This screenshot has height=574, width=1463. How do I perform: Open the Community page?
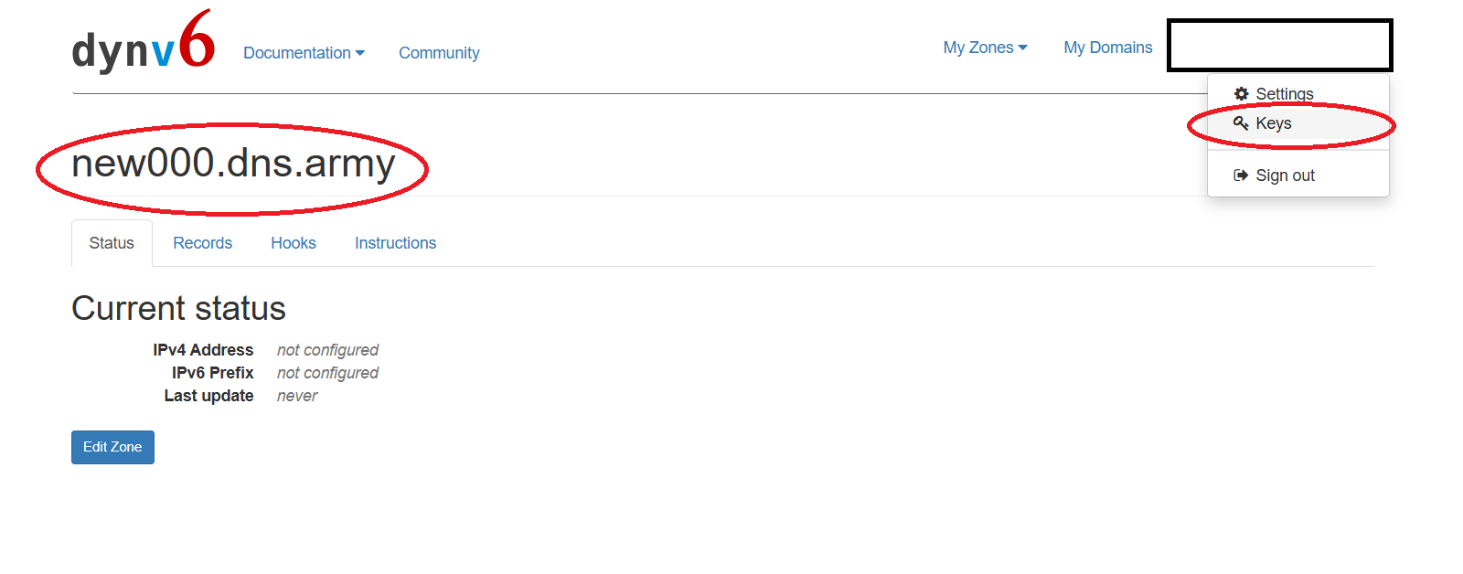pyautogui.click(x=439, y=53)
